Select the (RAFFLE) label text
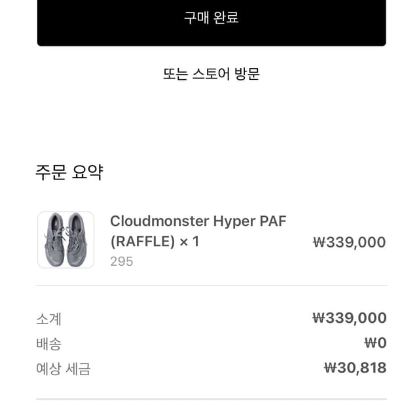The width and height of the screenshot is (406, 406). point(143,242)
